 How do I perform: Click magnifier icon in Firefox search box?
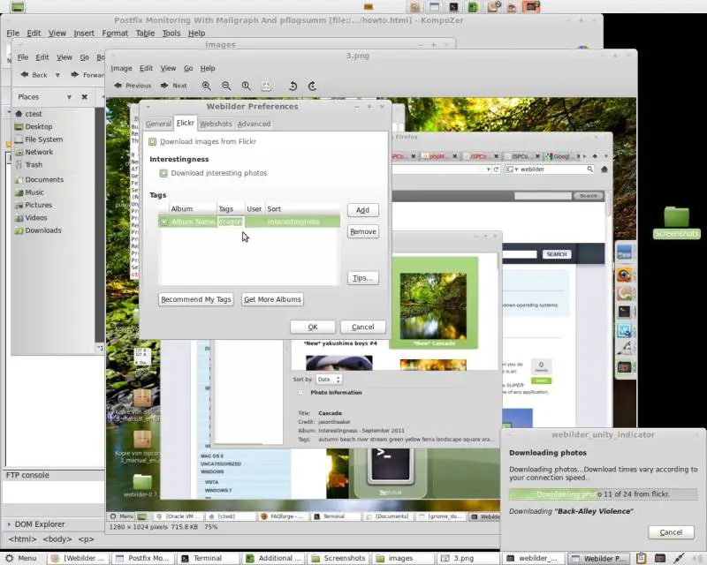[x=589, y=169]
